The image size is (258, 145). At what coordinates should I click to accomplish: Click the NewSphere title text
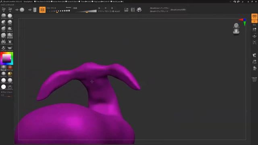[x=28, y=2]
